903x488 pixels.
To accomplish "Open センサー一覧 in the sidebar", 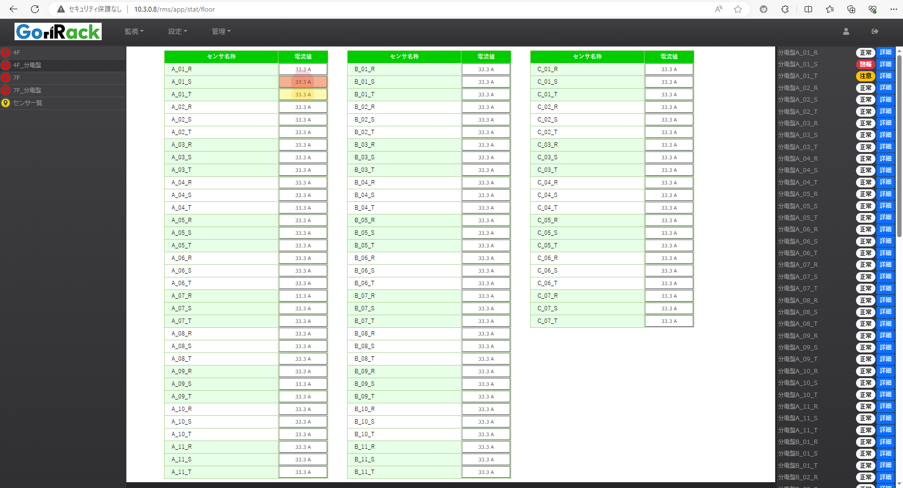I will tap(63, 103).
